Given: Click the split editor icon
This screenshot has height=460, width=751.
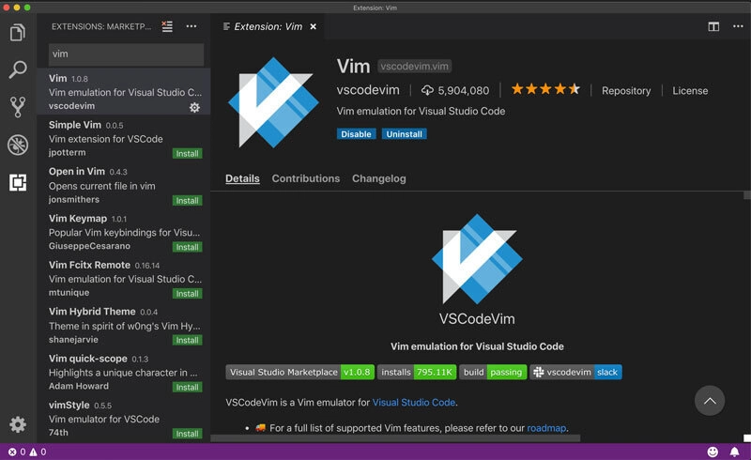Looking at the screenshot, I should coord(713,26).
